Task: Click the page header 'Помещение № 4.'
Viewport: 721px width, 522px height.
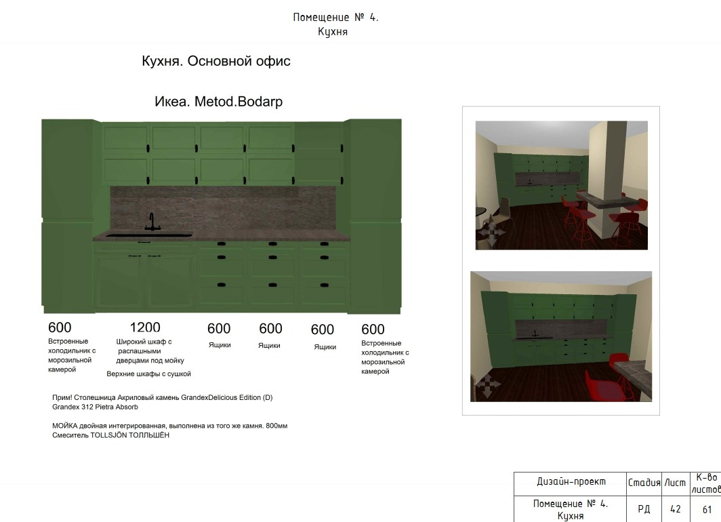Action: click(x=335, y=18)
